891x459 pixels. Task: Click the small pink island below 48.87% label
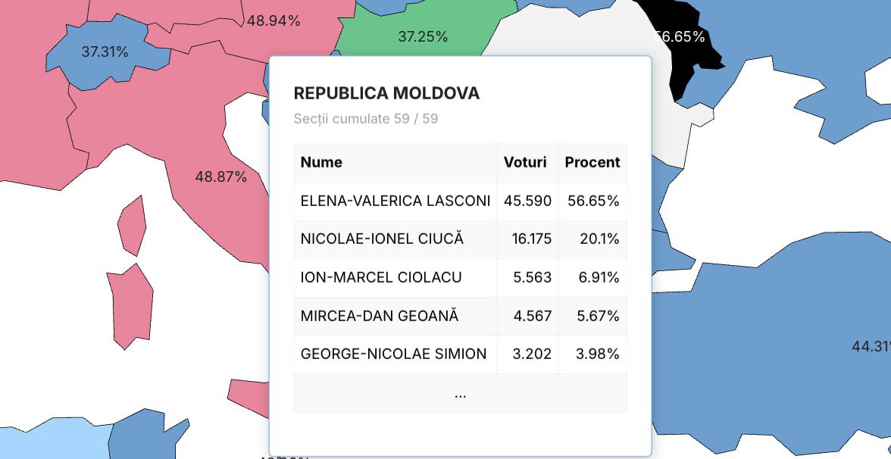(132, 226)
